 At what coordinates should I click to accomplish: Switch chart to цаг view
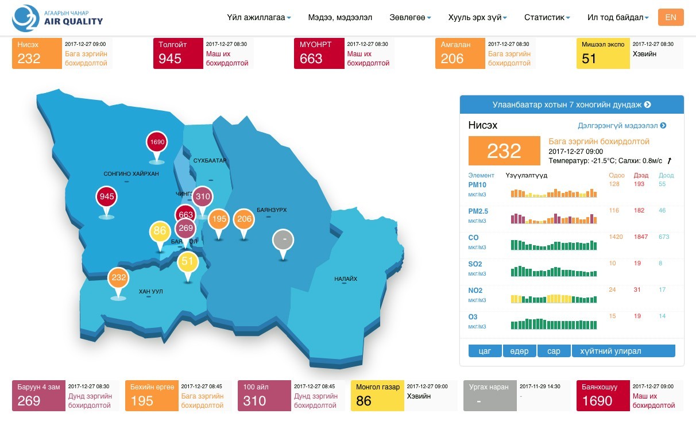[485, 351]
